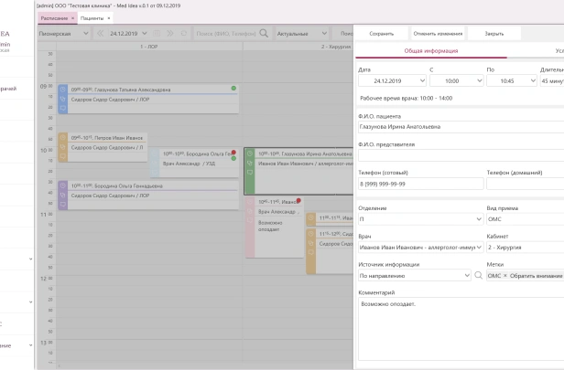Click clock icon on Петров Иван appointment
The height and width of the screenshot is (370, 564).
[62, 138]
